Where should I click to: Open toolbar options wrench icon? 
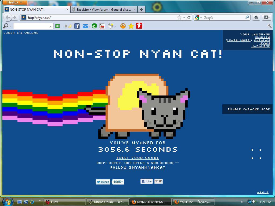point(270,26)
